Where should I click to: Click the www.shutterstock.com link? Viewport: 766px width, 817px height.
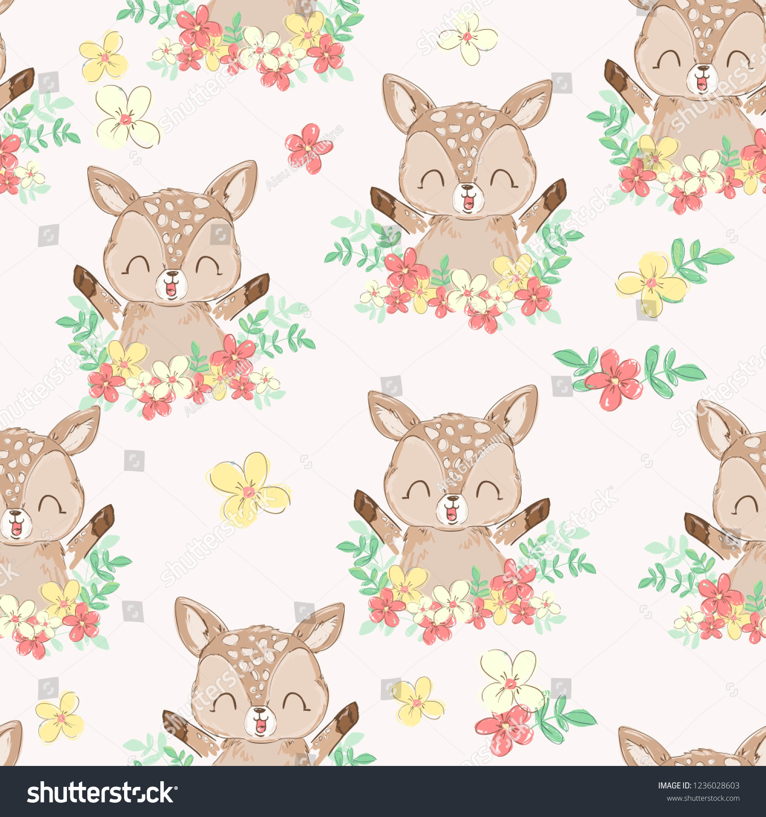[x=703, y=799]
